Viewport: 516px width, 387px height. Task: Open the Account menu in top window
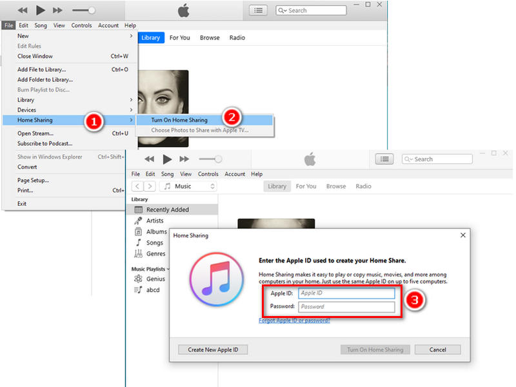[108, 25]
